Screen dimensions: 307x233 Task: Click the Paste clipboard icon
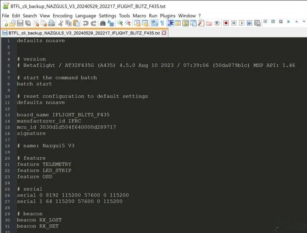(x=76, y=23)
